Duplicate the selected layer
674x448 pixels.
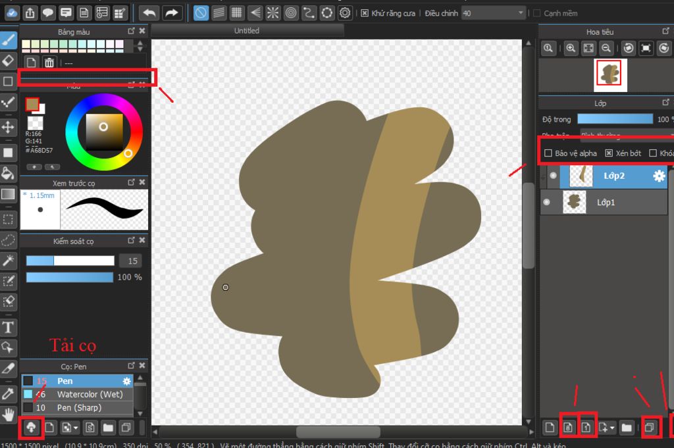(650, 428)
